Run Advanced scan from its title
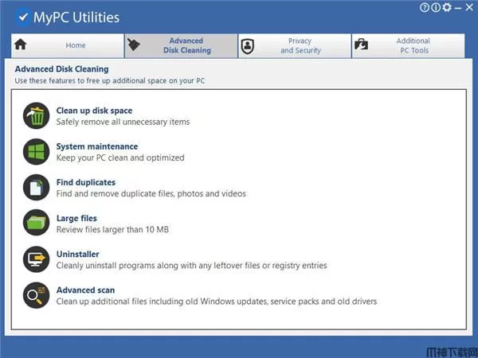This screenshot has height=358, width=478. coord(85,290)
